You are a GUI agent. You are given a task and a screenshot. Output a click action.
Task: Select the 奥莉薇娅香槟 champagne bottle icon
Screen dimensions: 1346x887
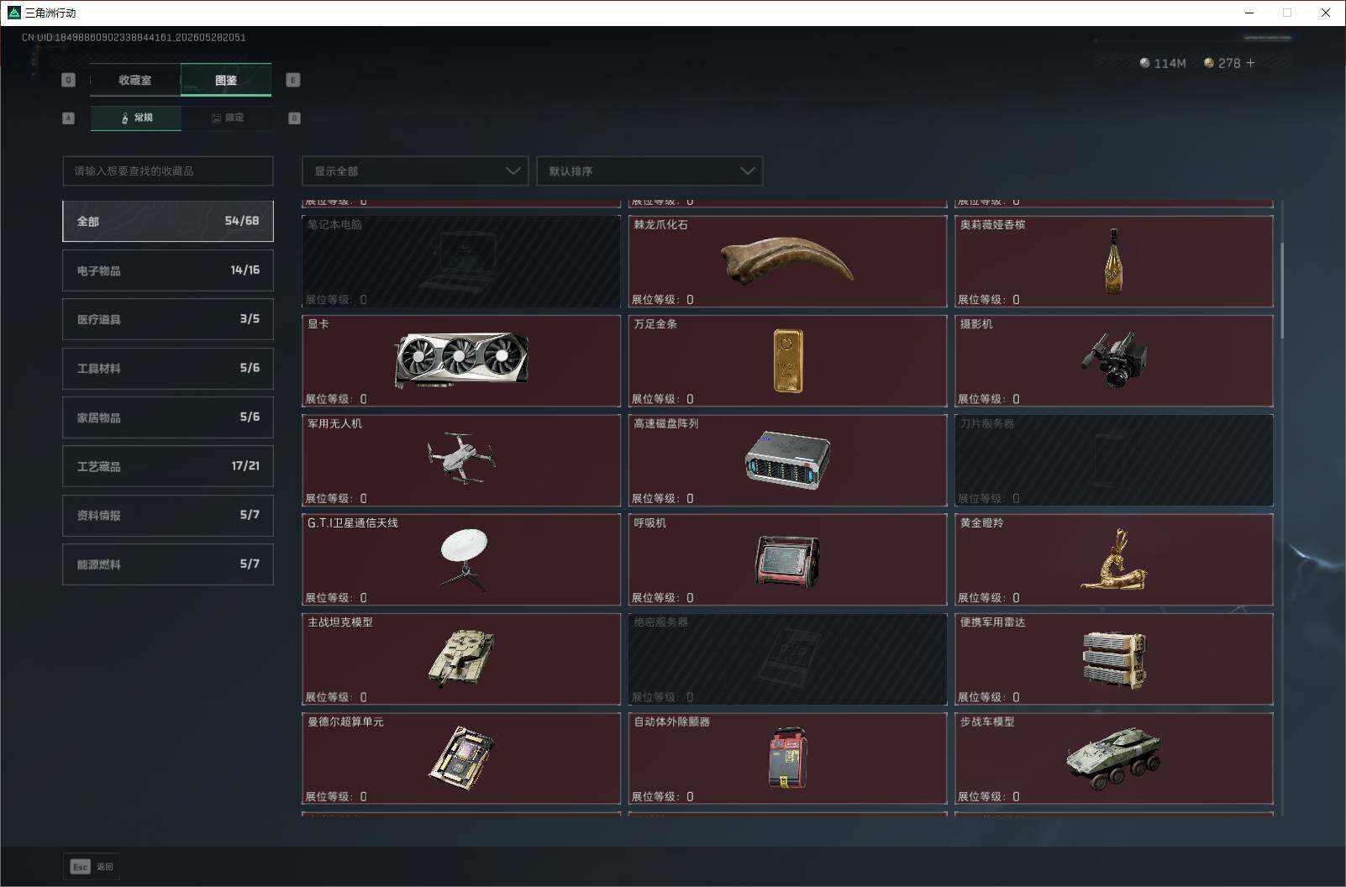coord(1113,261)
